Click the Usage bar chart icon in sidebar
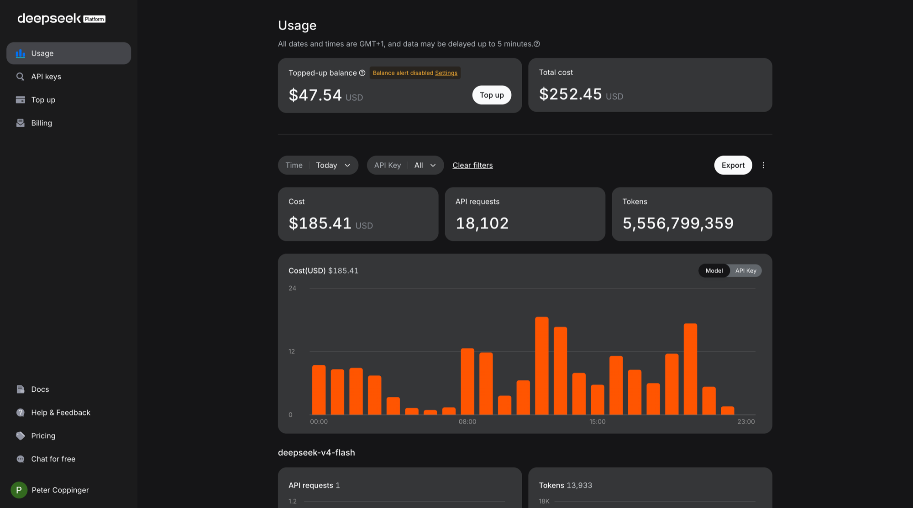The image size is (913, 508). point(20,53)
